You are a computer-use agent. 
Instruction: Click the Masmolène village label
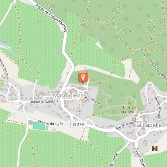[x=68, y=95]
